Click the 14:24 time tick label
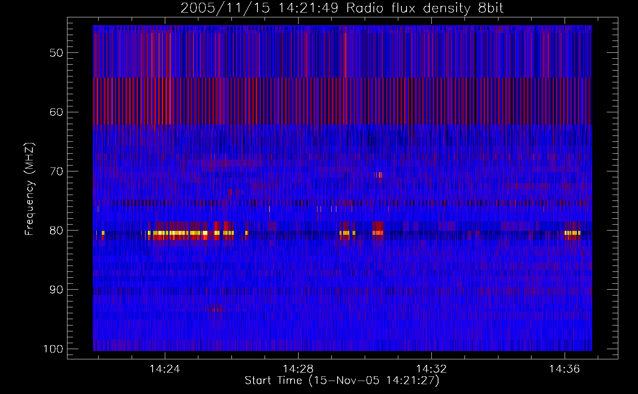Screen dimensions: 638x394 [x=165, y=369]
